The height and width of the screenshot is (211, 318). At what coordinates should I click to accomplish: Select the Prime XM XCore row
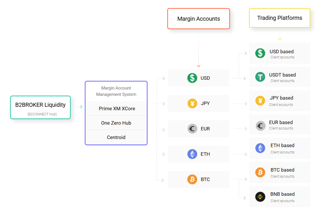[x=116, y=109]
